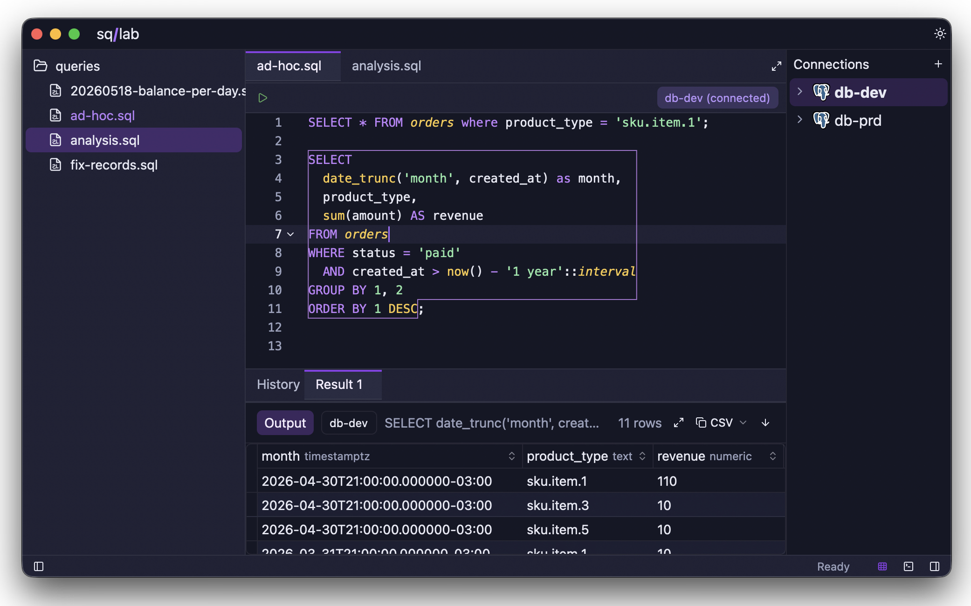Click the sq/lab app title

pos(117,34)
